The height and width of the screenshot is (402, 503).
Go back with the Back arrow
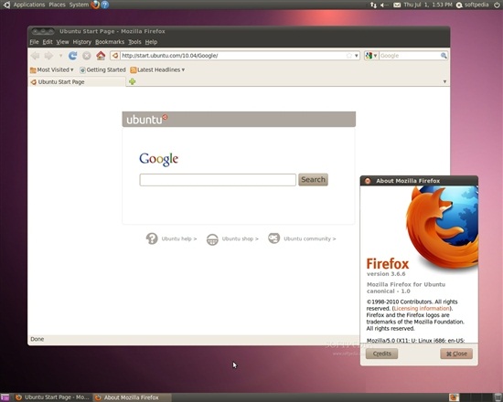pyautogui.click(x=36, y=56)
